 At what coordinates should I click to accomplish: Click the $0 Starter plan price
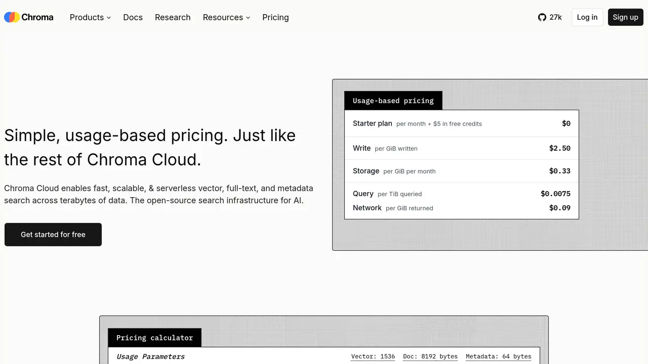click(x=566, y=123)
